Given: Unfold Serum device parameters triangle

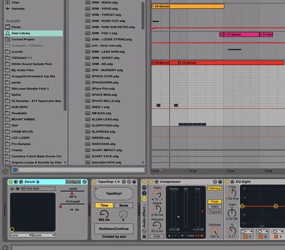Looking at the screenshot, I should pos(15,182).
